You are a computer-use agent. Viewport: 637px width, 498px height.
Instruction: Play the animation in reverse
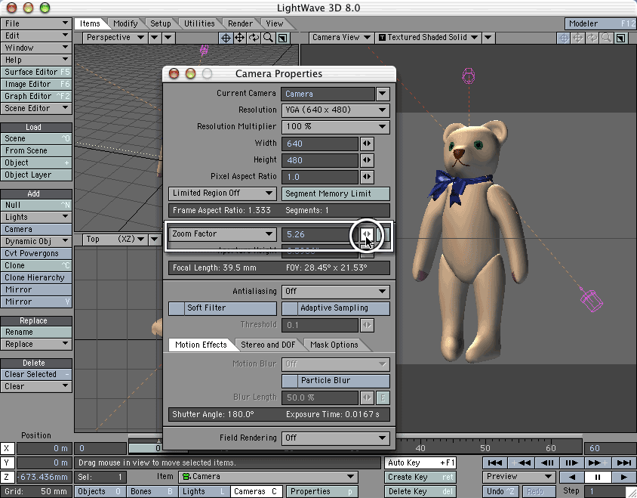tap(572, 477)
